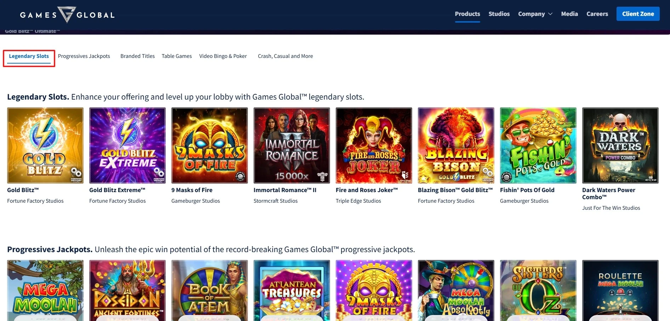
Task: Select the Sisters of Oz thumbnail
Action: [x=538, y=291]
